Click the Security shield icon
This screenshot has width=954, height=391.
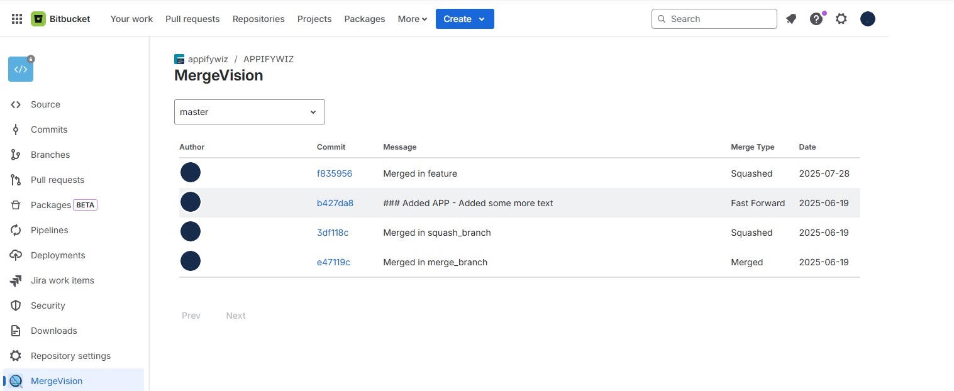(16, 306)
